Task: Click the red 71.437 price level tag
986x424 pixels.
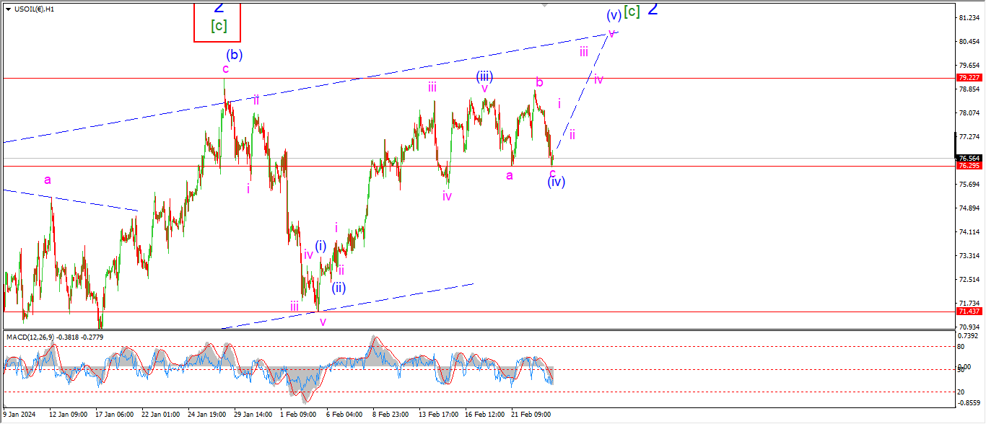Action: click(967, 312)
